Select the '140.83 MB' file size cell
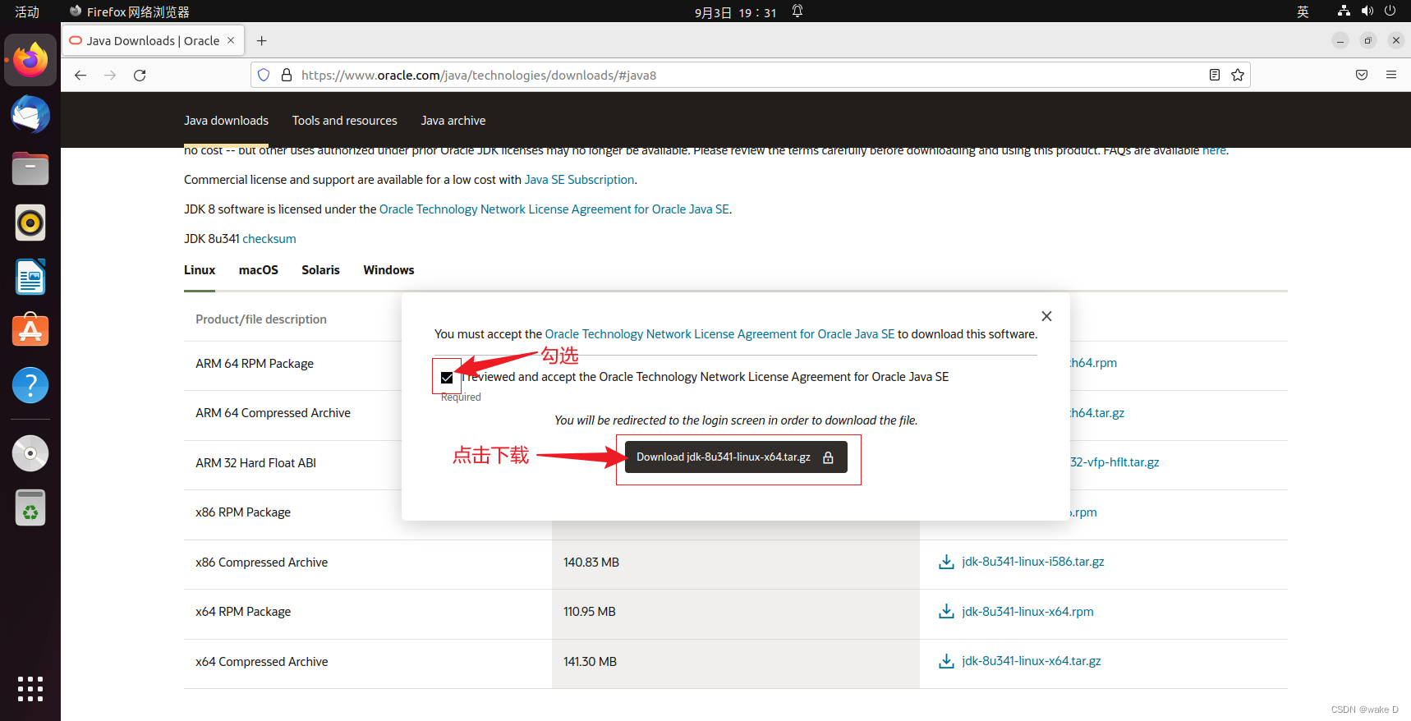This screenshot has height=721, width=1411. (591, 563)
